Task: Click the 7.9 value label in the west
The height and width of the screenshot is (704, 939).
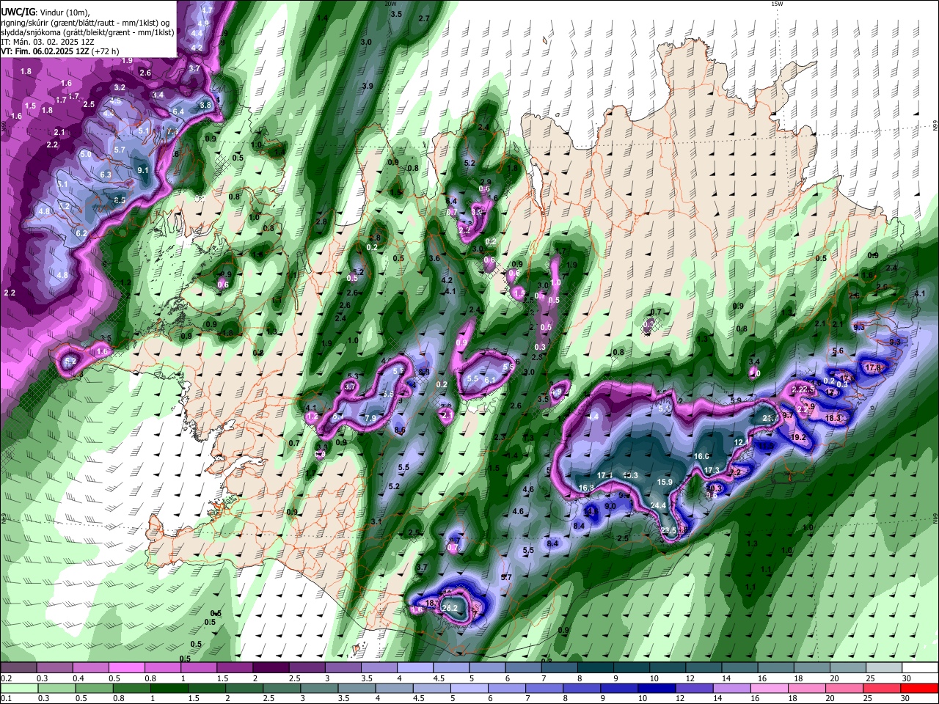Action: 370,418
